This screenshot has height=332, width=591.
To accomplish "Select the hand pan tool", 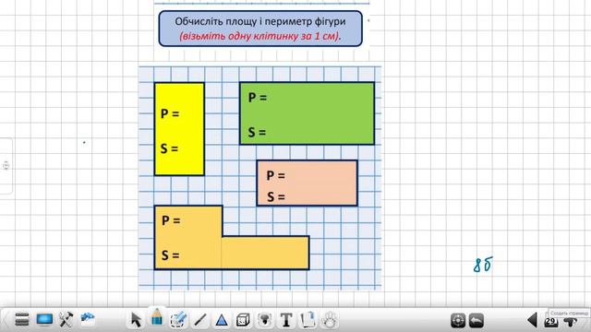I will click(x=329, y=320).
